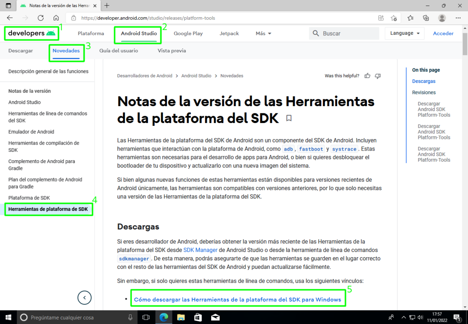This screenshot has width=468, height=324.
Task: Open the SDK Manager link
Action: pos(200,250)
